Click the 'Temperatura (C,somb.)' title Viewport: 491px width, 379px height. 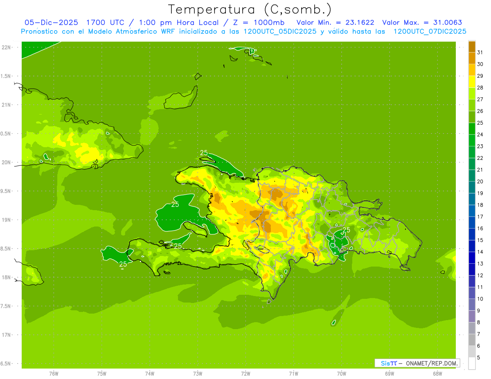click(250, 9)
